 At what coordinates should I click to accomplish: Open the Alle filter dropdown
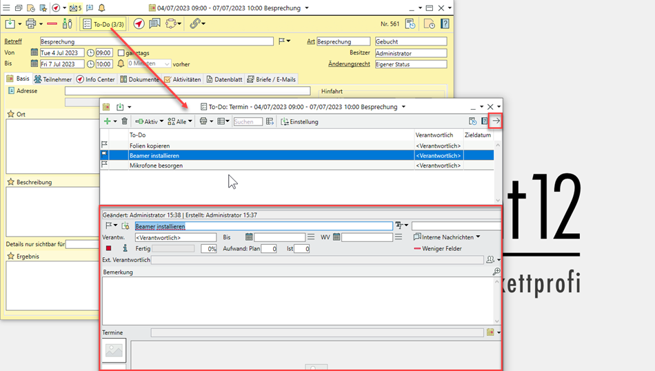pos(181,121)
